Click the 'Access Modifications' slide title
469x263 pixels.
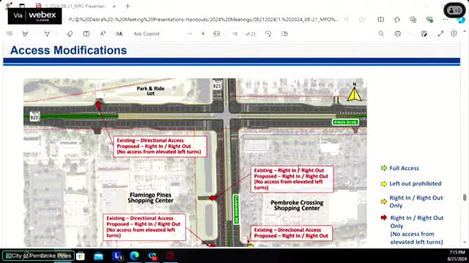pyautogui.click(x=68, y=50)
